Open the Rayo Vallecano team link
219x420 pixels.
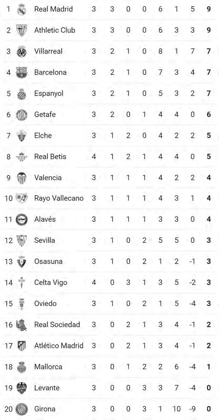point(59,198)
